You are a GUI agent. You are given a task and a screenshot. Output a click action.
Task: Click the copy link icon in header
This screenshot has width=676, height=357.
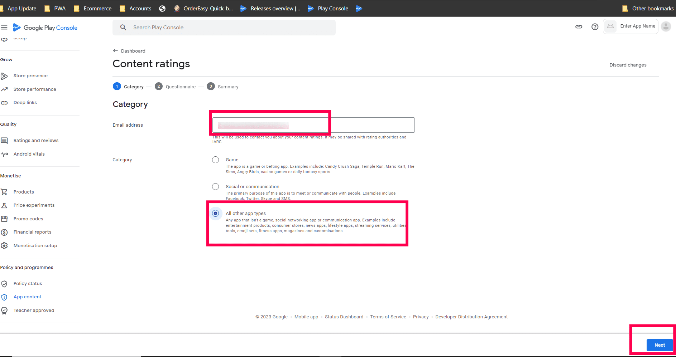(579, 27)
